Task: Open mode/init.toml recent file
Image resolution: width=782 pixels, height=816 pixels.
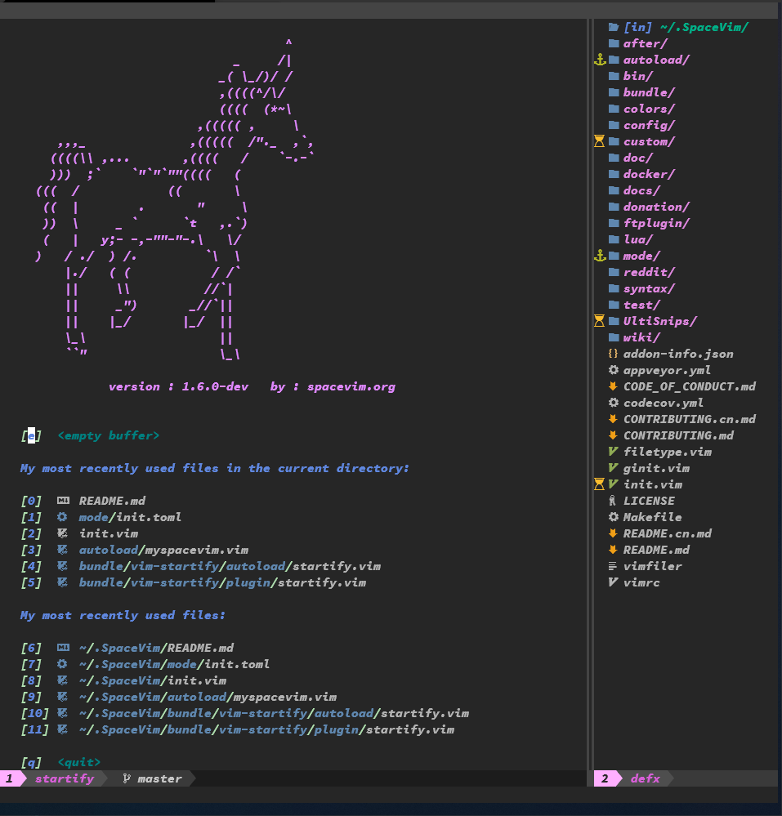Action: (130, 517)
